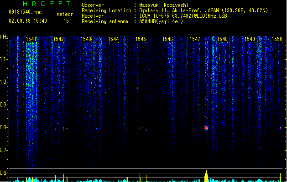The height and width of the screenshot is (182, 287).
Task: Click the 1544 time marker
Action: (113, 39)
